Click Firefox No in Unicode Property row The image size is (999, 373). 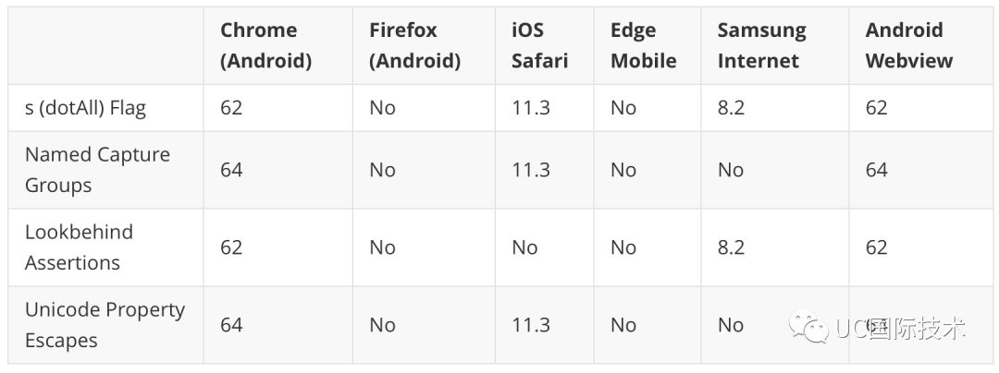382,325
